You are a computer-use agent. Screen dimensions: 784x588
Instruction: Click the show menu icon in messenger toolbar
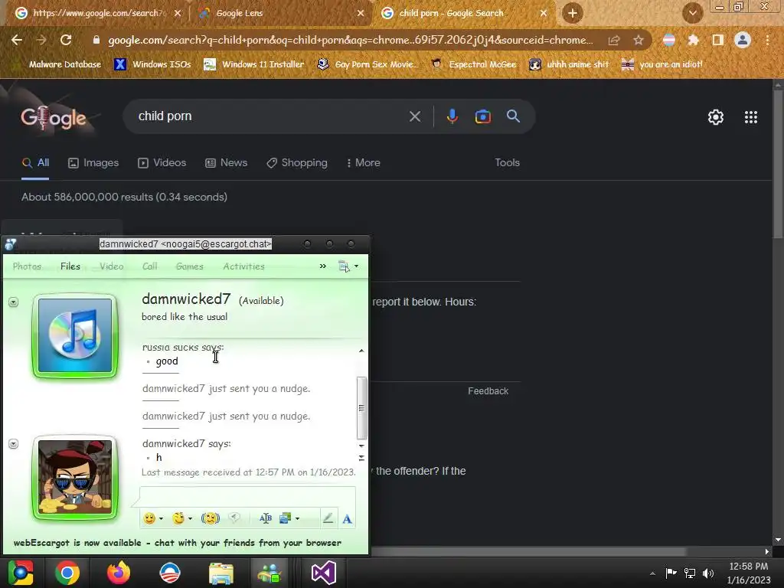[344, 266]
